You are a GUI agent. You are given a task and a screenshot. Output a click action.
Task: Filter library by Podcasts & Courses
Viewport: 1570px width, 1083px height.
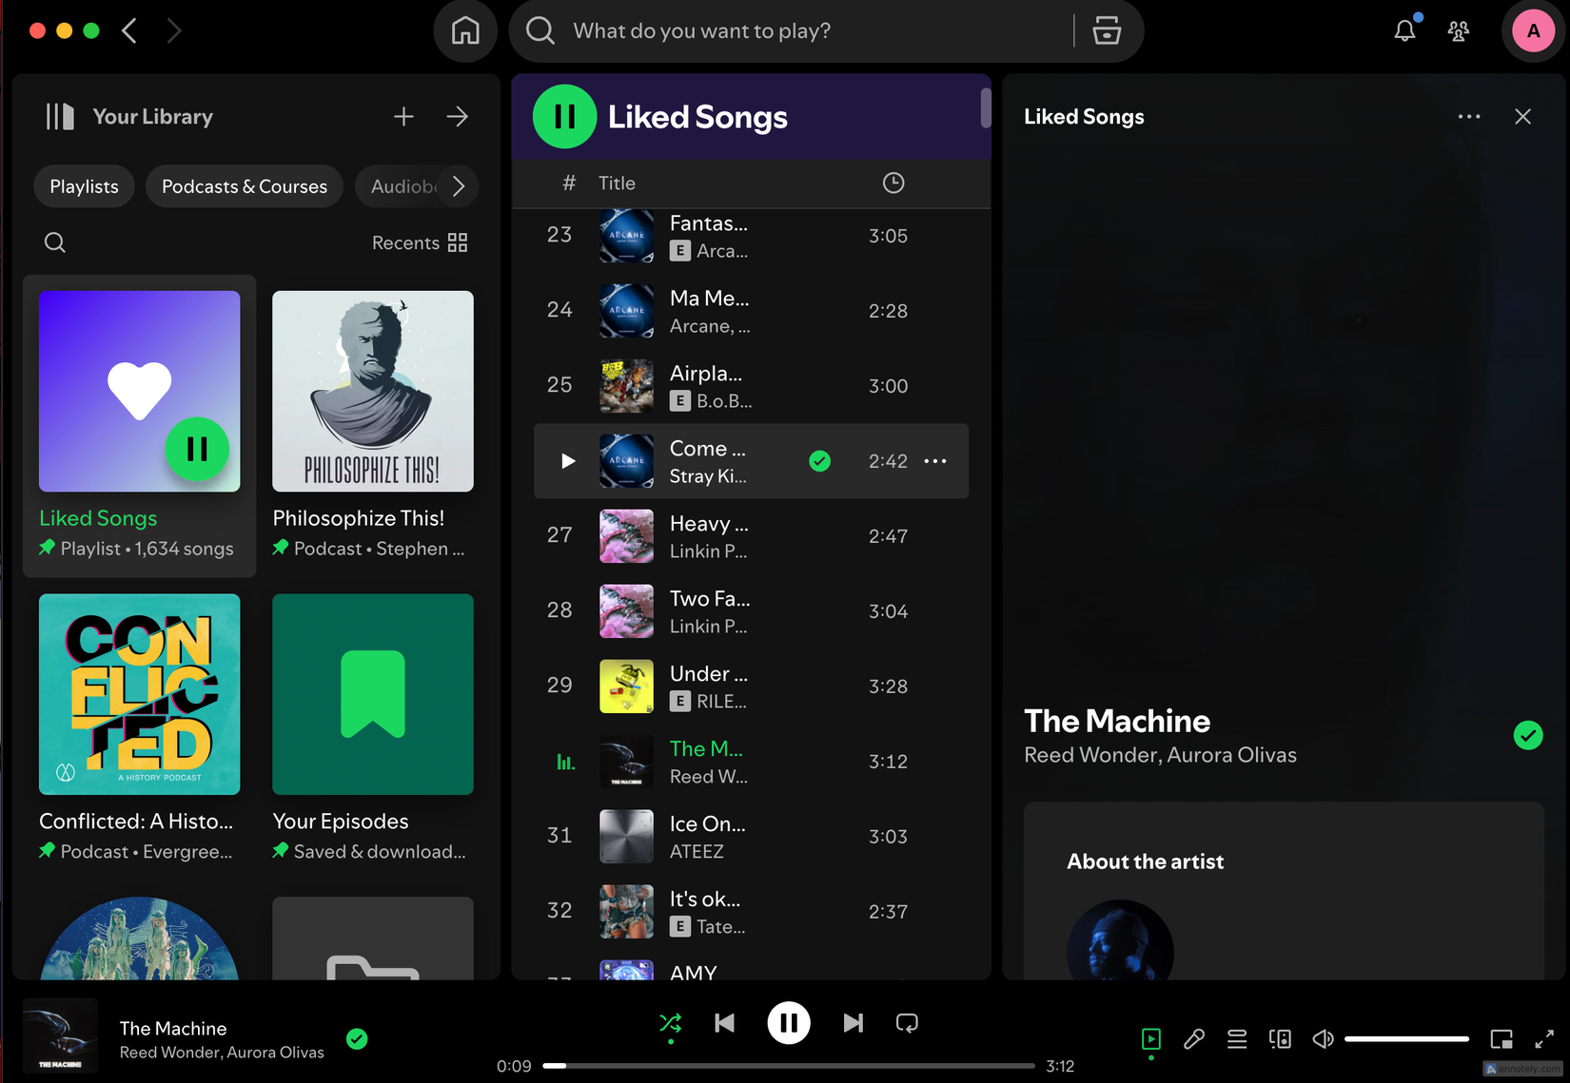coord(245,186)
